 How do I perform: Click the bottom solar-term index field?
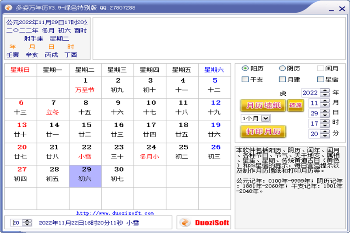click(x=17, y=223)
